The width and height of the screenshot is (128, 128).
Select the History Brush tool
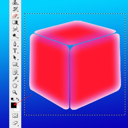[15, 9]
